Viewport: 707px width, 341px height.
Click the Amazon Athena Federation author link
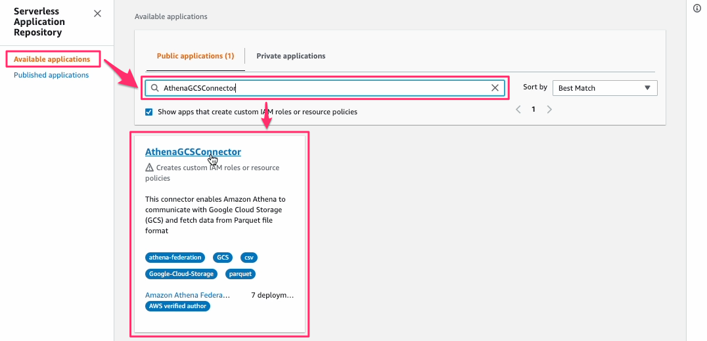click(x=187, y=295)
